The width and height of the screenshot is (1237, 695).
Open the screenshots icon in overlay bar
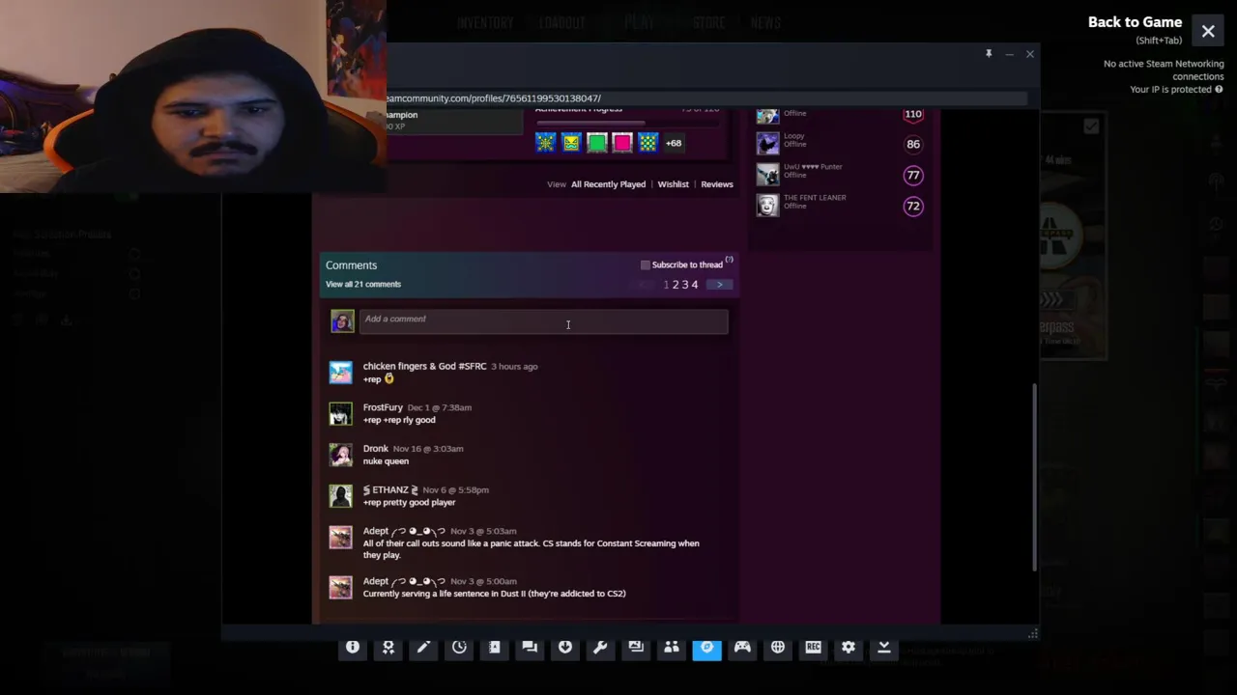tap(636, 648)
